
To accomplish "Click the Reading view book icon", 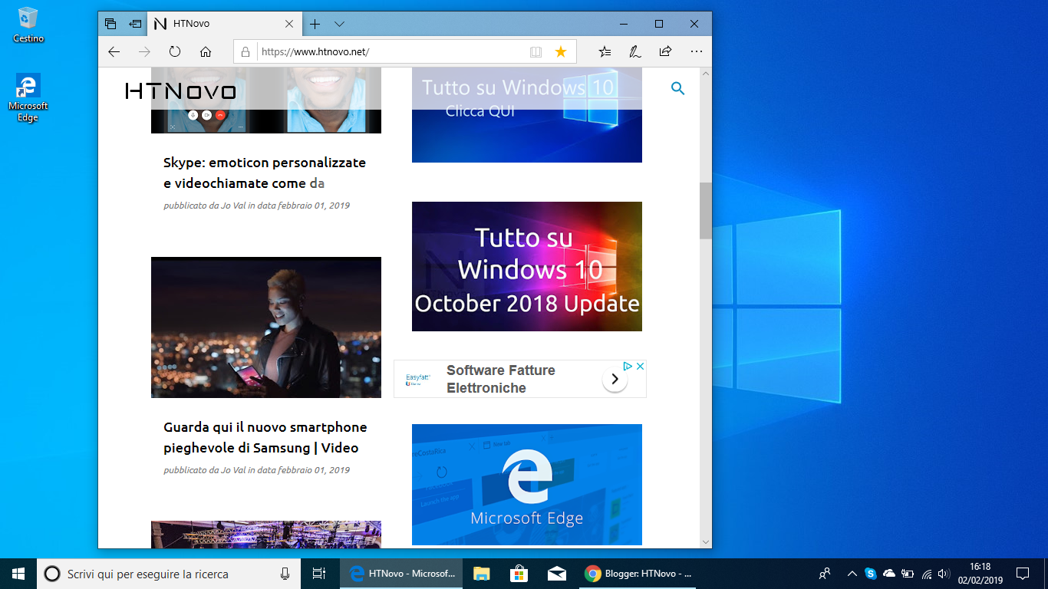I will pos(535,51).
